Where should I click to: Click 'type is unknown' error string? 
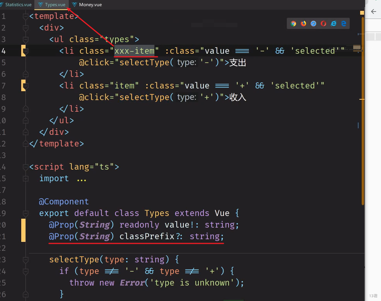(192, 283)
